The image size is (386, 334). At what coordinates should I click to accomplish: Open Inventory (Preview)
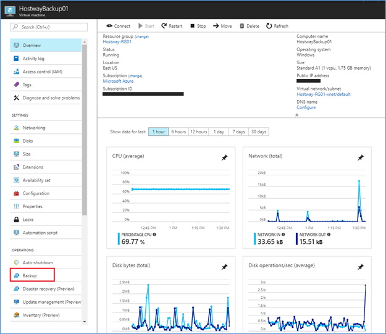46,315
